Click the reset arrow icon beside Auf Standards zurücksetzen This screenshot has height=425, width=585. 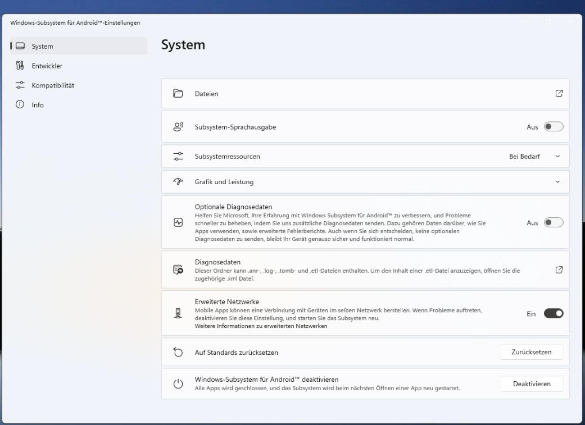(x=178, y=353)
